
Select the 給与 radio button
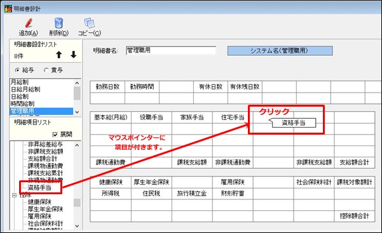(x=17, y=70)
